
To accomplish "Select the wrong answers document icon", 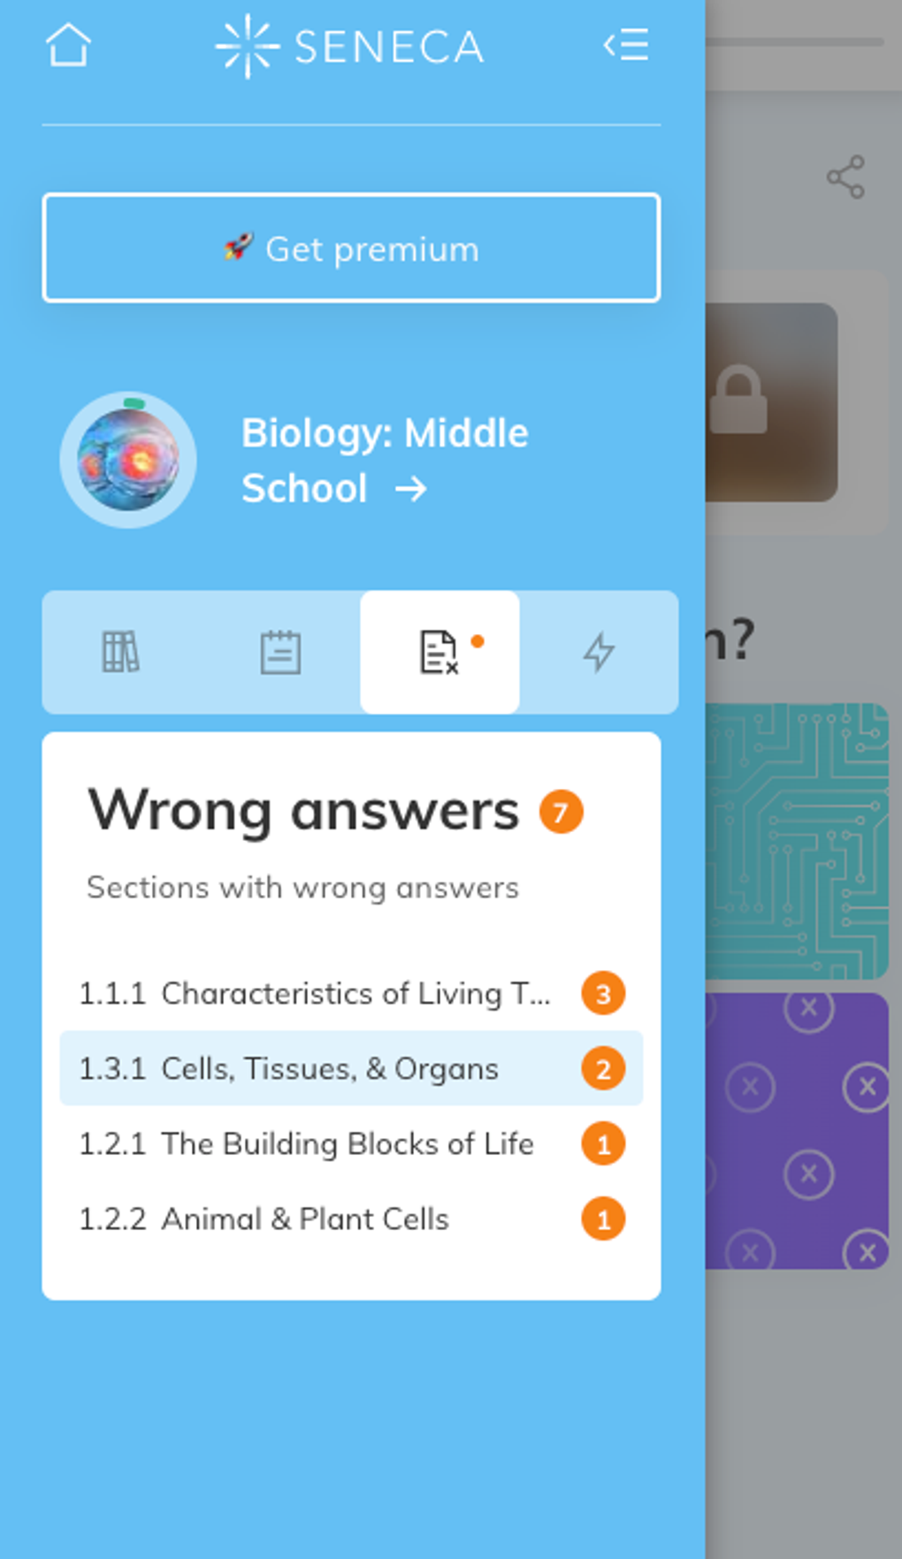I will (439, 652).
